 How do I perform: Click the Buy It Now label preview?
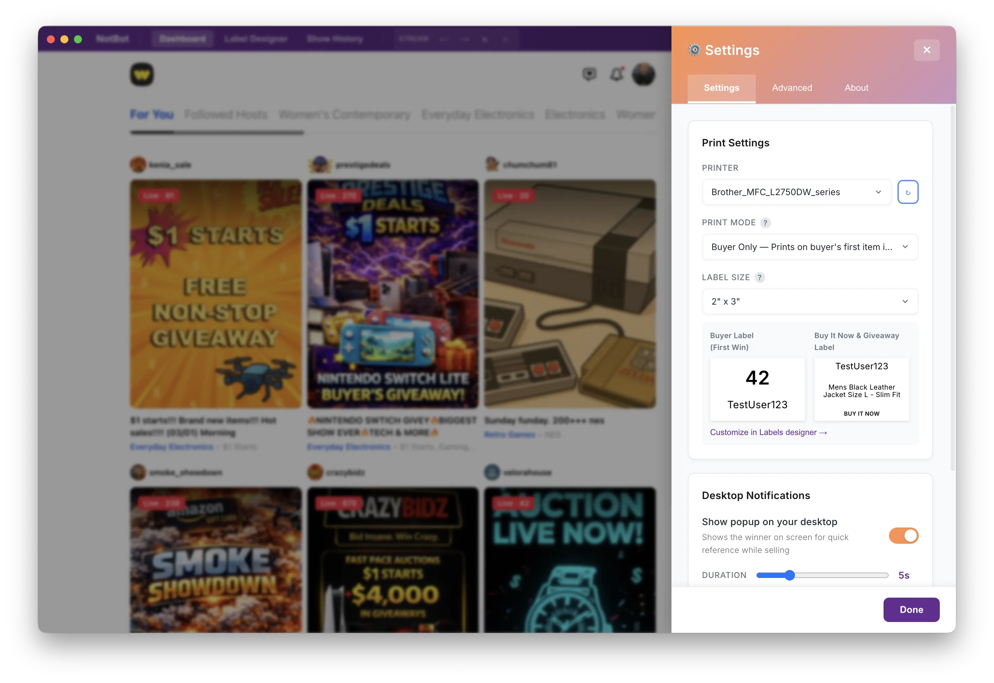[861, 389]
